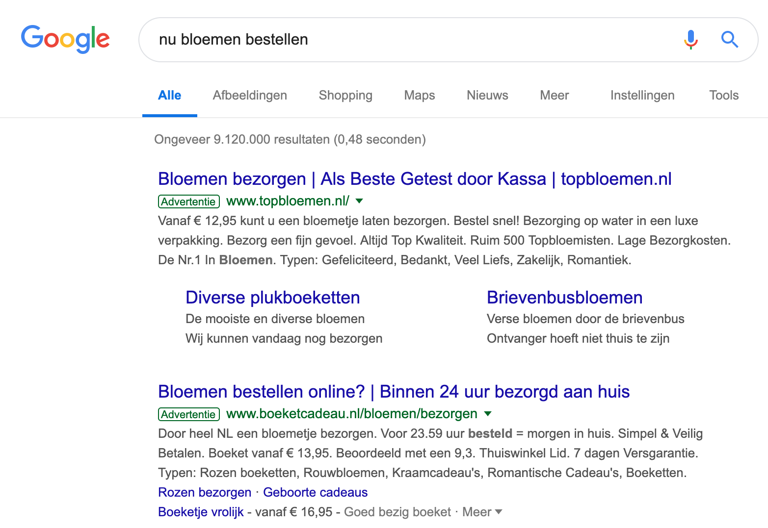The width and height of the screenshot is (768, 528).
Task: Open the Diverse plukboeketten sitelink
Action: click(x=273, y=298)
